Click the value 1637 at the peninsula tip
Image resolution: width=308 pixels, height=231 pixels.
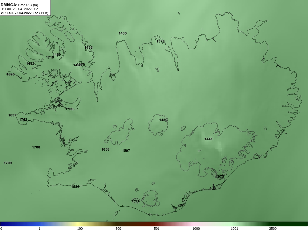(x=12, y=115)
